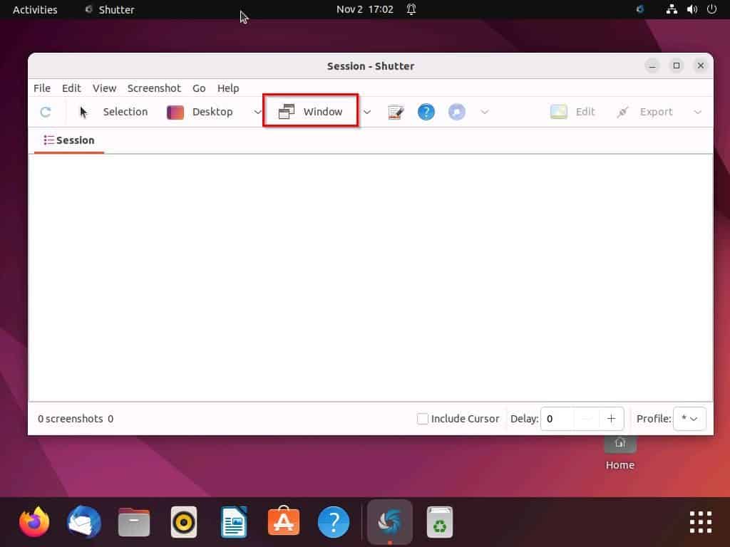
Task: Open the Trash from the dock
Action: 439,522
